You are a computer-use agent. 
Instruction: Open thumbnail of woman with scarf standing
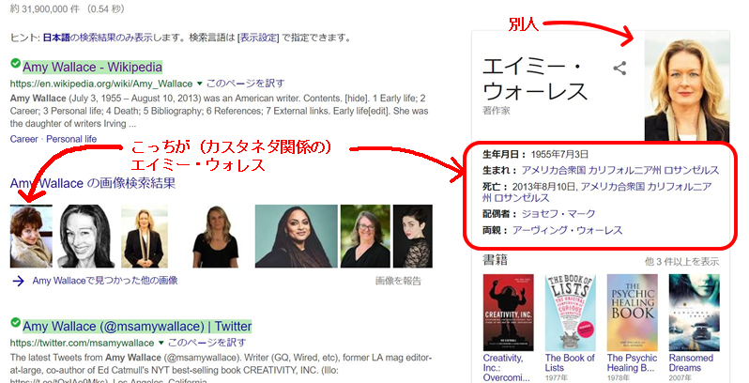coord(145,236)
